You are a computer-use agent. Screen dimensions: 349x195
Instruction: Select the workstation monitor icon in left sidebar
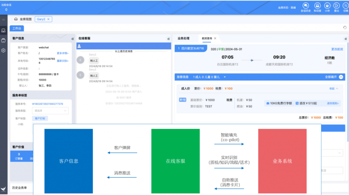[3, 31]
